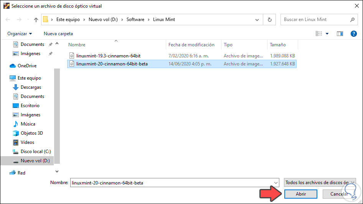Screen dimensions: 363x204
Task: Toggle the preview pane icon
Action: click(x=340, y=34)
